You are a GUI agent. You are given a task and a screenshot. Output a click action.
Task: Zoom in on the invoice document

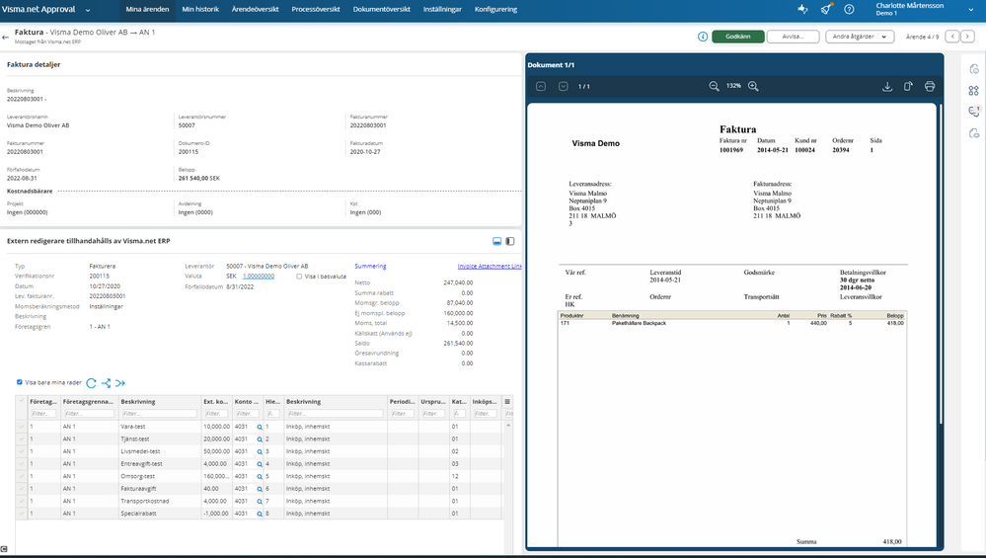[753, 87]
